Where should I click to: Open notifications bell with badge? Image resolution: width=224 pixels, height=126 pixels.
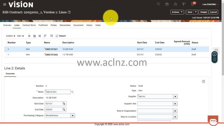click(x=193, y=4)
